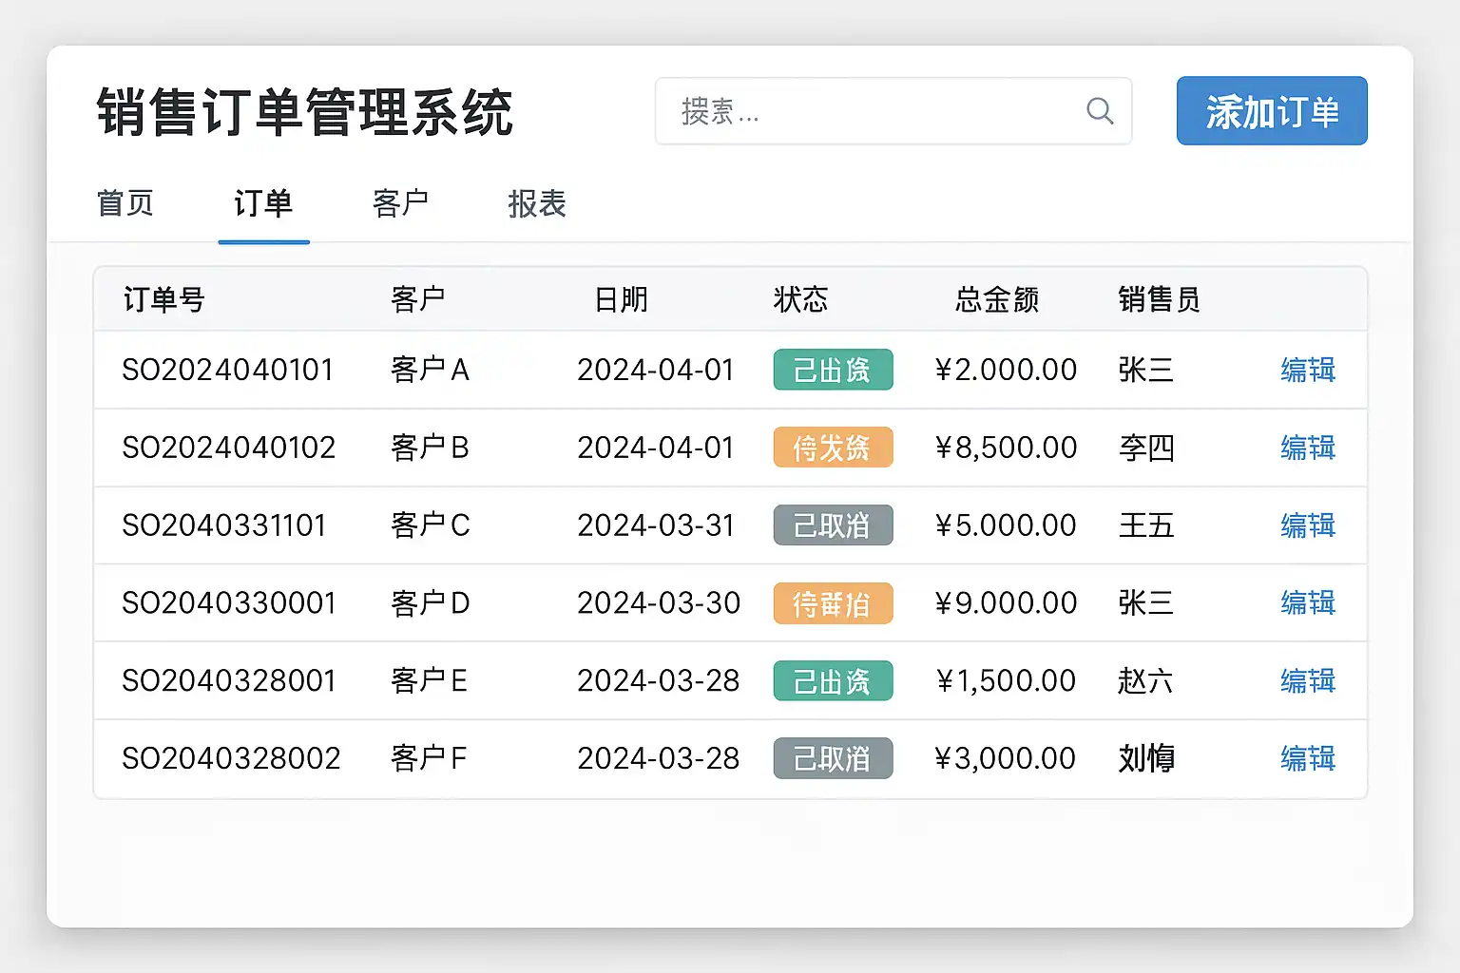Click the 日期 column header
Image resolution: width=1460 pixels, height=973 pixels.
tap(621, 300)
